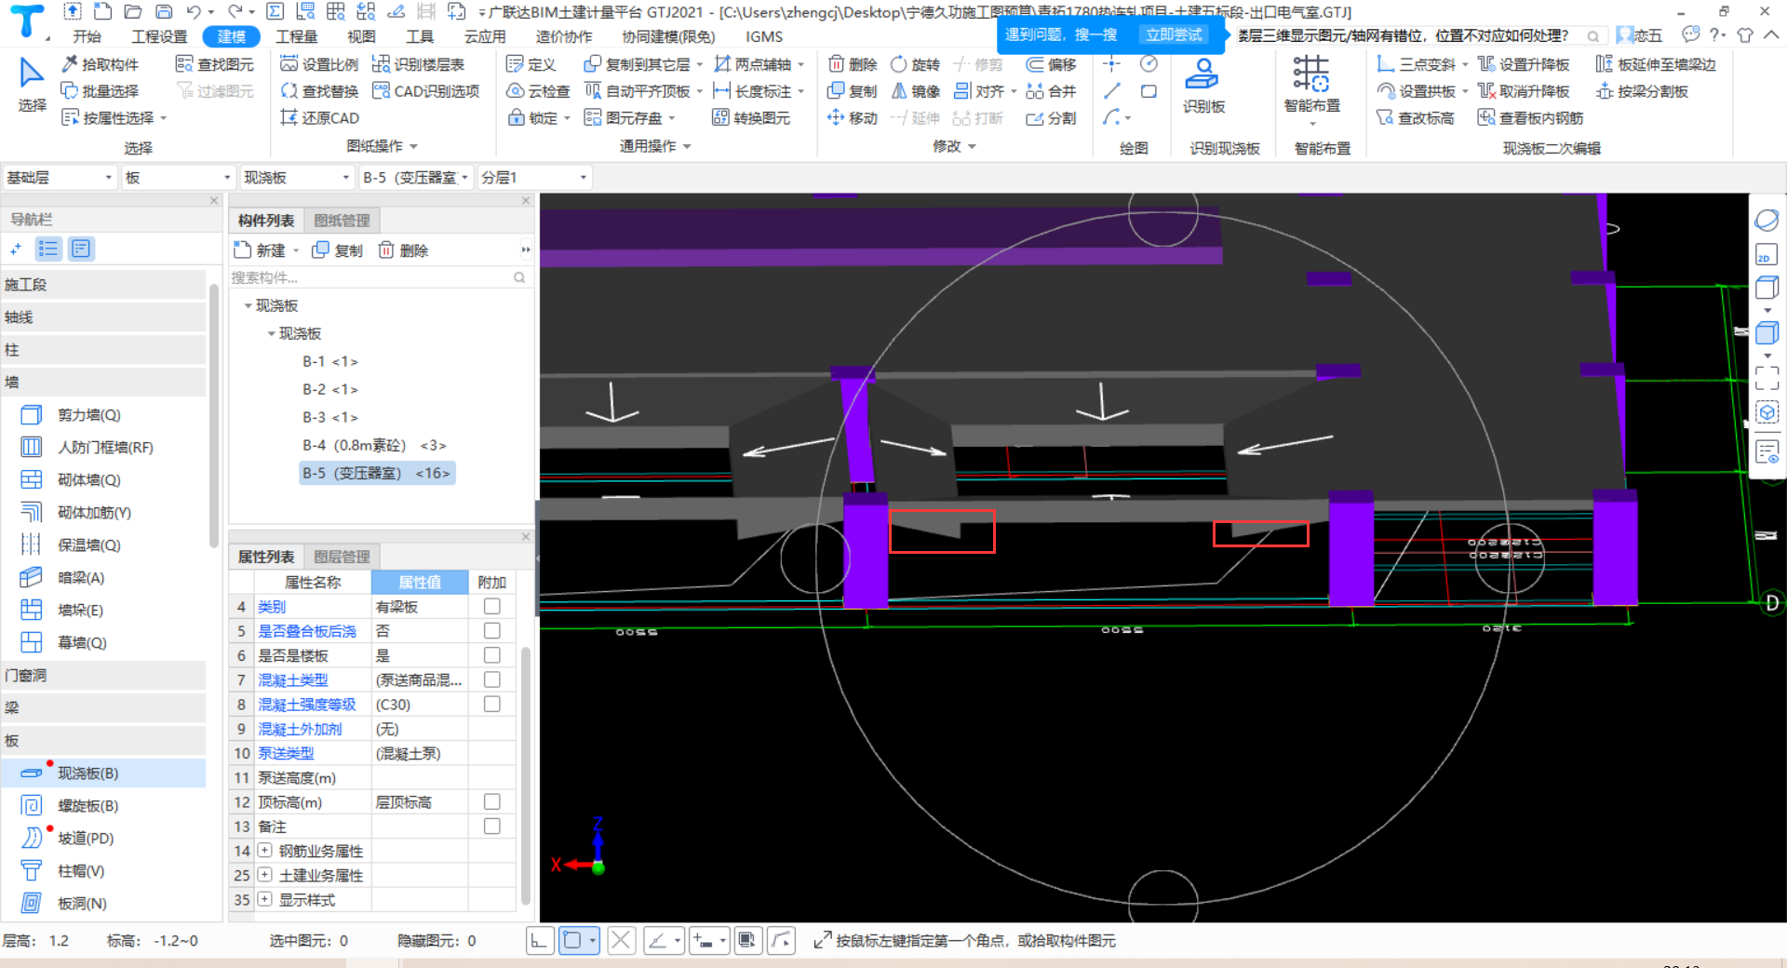Viewport: 1787px width, 968px height.
Task: Collapse 现浇板 root tree node
Action: [248, 305]
